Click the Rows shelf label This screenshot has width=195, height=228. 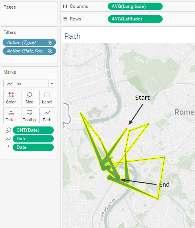[x=75, y=19]
